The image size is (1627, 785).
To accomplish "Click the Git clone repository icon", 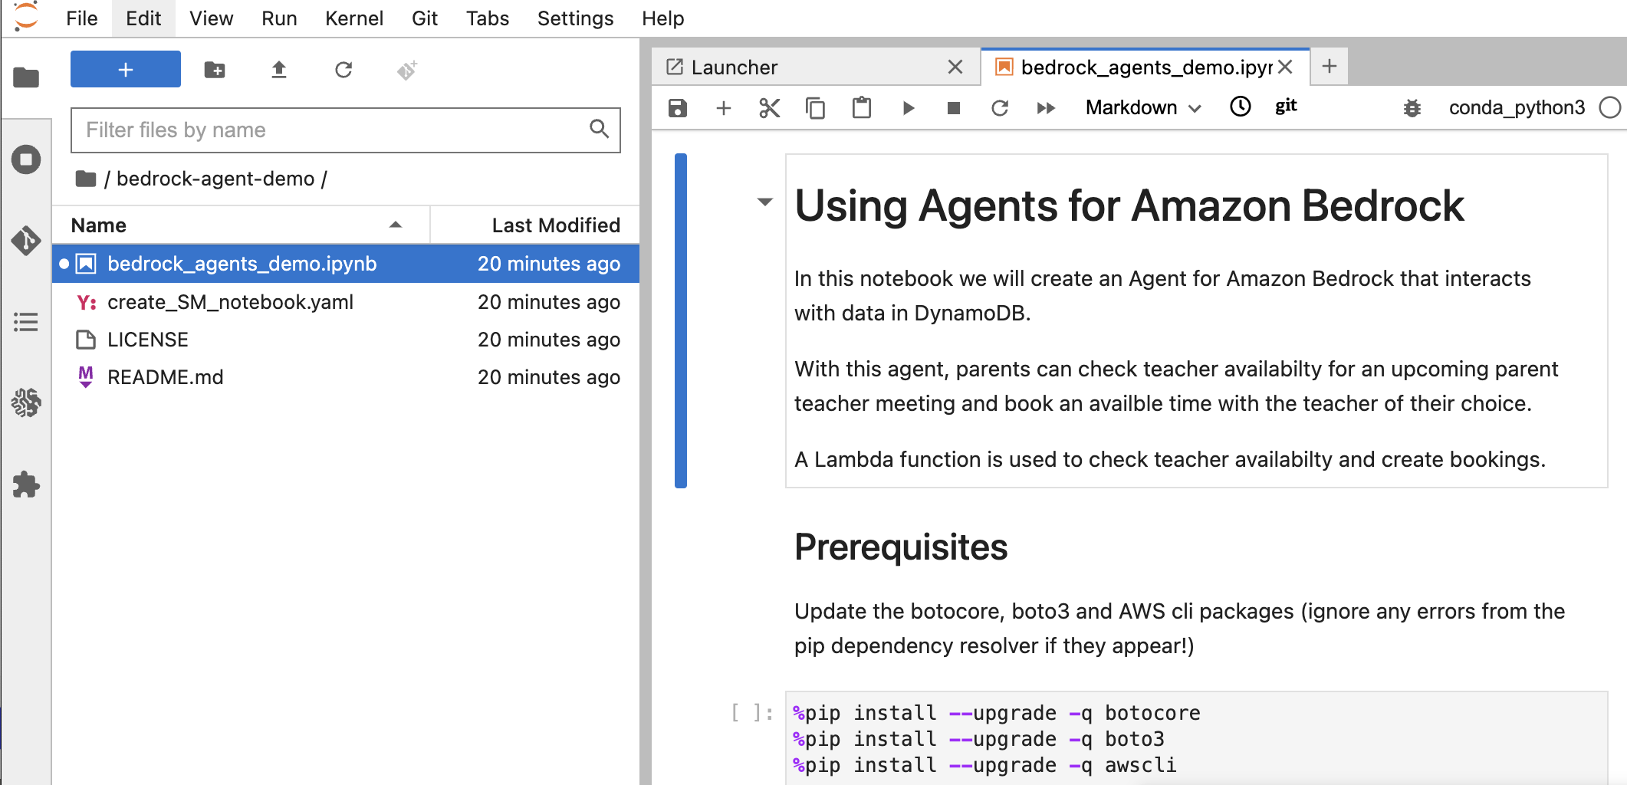I will [407, 70].
